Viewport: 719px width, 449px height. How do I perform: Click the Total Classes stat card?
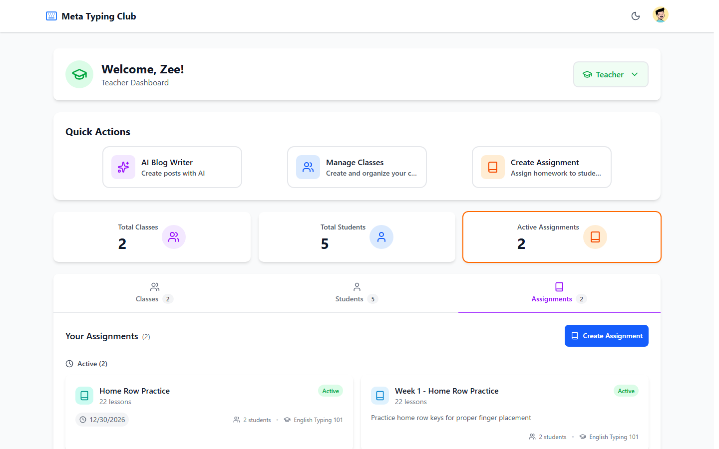coord(152,237)
